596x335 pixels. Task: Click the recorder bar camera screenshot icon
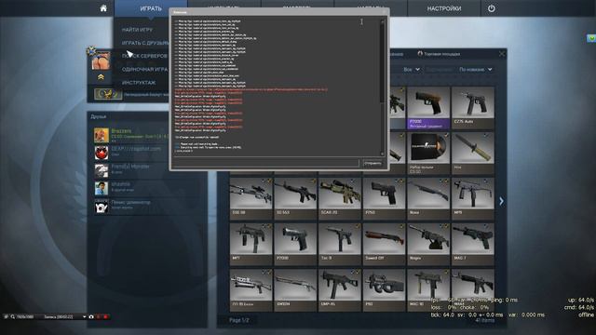(x=91, y=316)
